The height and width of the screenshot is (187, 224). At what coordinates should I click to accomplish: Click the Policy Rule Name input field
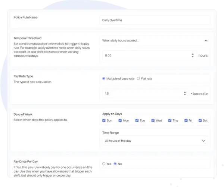[155, 20]
